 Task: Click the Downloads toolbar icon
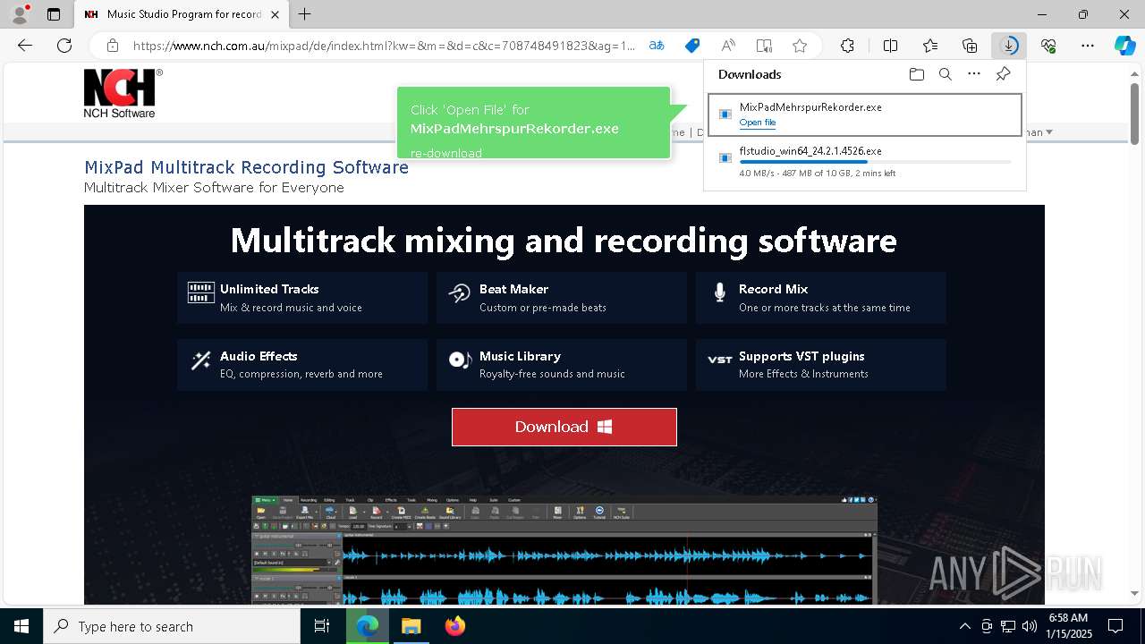click(1009, 46)
